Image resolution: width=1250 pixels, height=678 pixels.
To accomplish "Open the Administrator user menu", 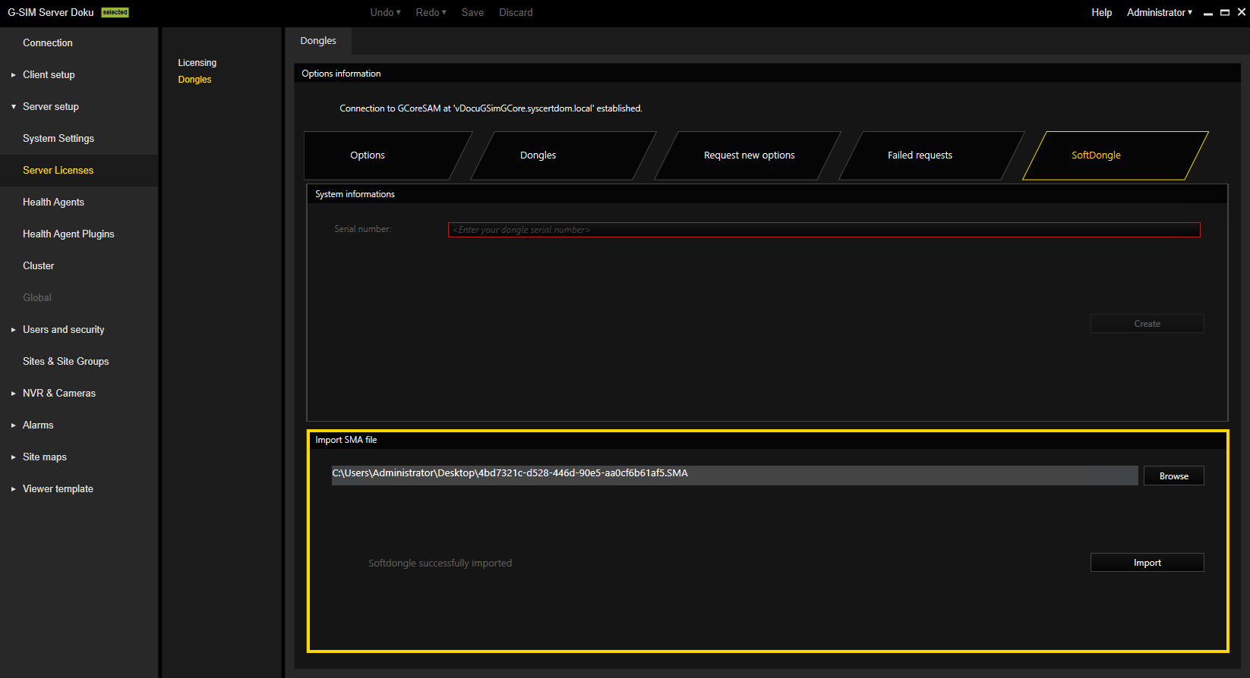I will click(1159, 12).
